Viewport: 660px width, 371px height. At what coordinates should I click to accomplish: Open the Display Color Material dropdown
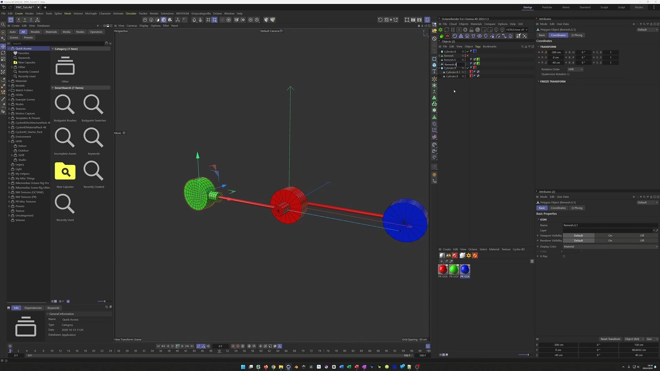[x=610, y=247]
